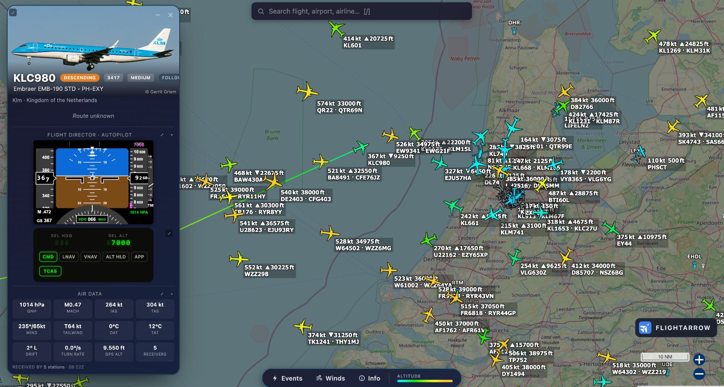The width and height of the screenshot is (724, 387).
Task: Click the MEDIUM category badge
Action: click(x=141, y=78)
